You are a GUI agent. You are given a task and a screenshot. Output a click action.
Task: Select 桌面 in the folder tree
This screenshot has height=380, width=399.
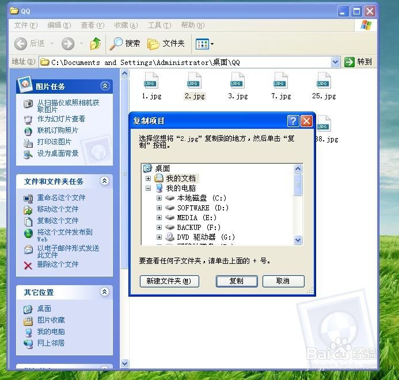(162, 168)
